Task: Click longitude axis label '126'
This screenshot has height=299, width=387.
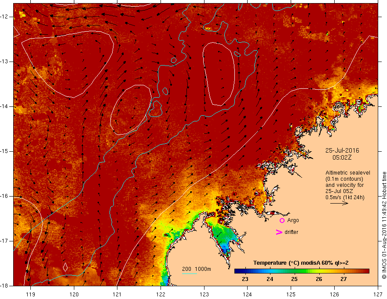Action: 334,294
